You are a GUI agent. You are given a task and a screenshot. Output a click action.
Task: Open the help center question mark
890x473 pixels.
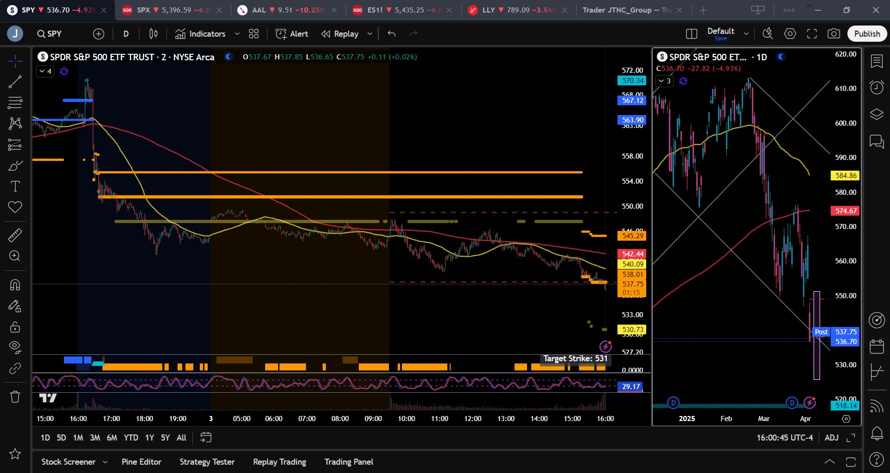(x=876, y=460)
